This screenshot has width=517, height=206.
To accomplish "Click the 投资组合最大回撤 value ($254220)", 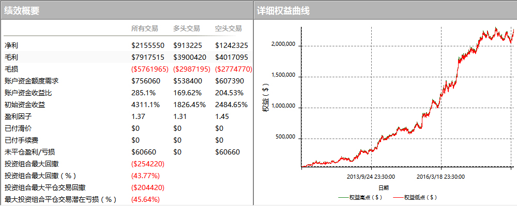I will coord(148,164).
